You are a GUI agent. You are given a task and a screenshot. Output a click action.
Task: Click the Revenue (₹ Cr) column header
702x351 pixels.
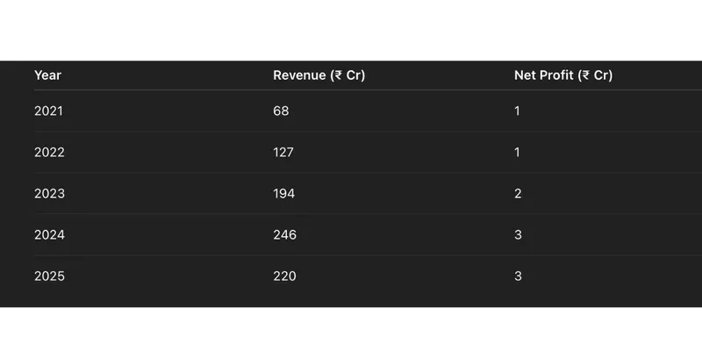(319, 75)
